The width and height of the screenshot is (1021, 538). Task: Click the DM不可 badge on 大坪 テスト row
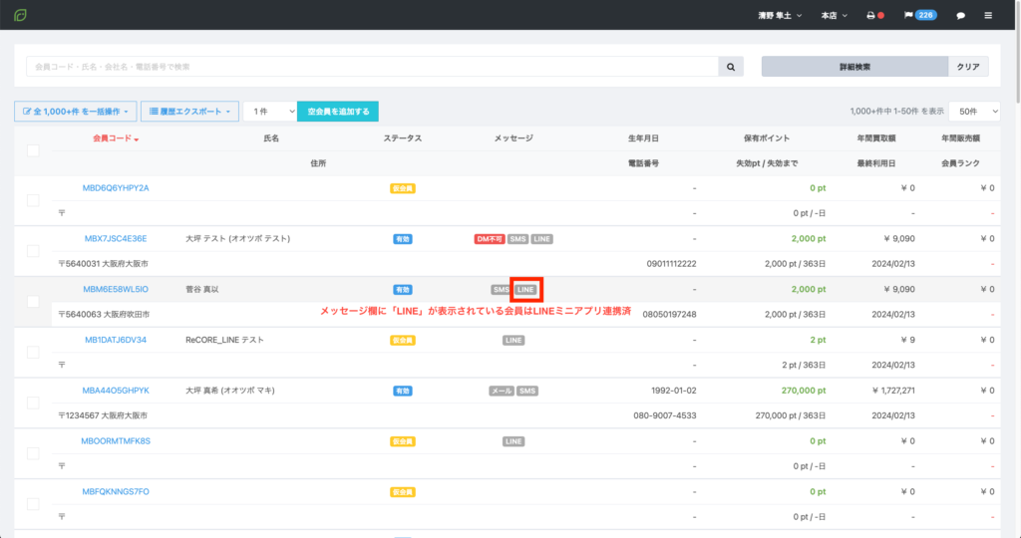click(x=489, y=239)
